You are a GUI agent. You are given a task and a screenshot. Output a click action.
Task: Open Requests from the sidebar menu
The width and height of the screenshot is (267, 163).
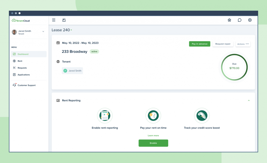click(22, 68)
